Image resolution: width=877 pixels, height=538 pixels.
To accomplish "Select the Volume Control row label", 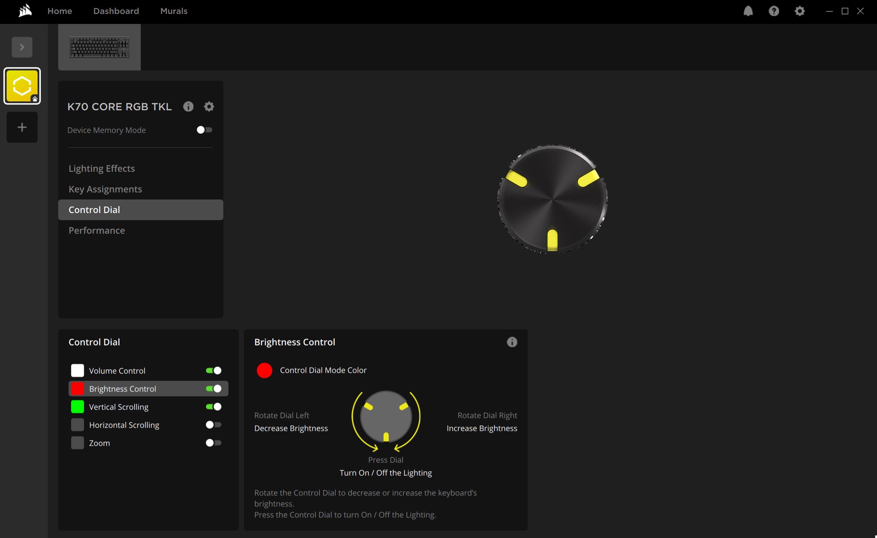I will pos(117,371).
